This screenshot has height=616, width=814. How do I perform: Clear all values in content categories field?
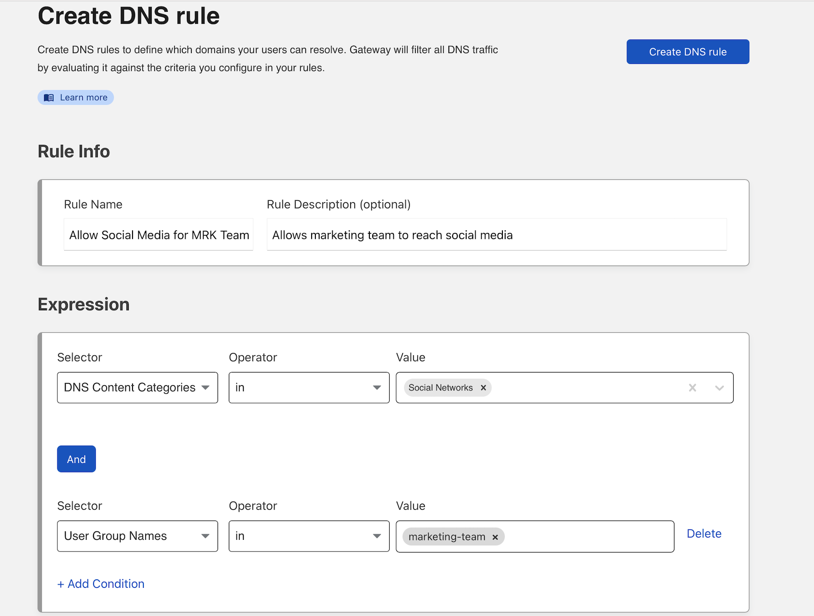(x=692, y=388)
